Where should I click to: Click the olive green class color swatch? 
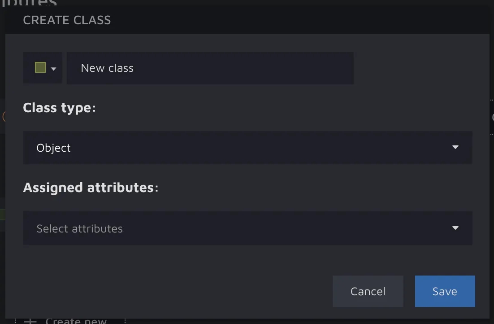(x=40, y=68)
